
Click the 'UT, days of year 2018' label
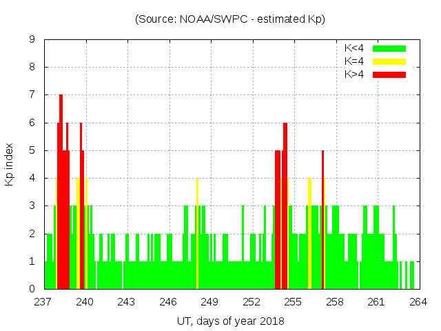click(x=229, y=321)
